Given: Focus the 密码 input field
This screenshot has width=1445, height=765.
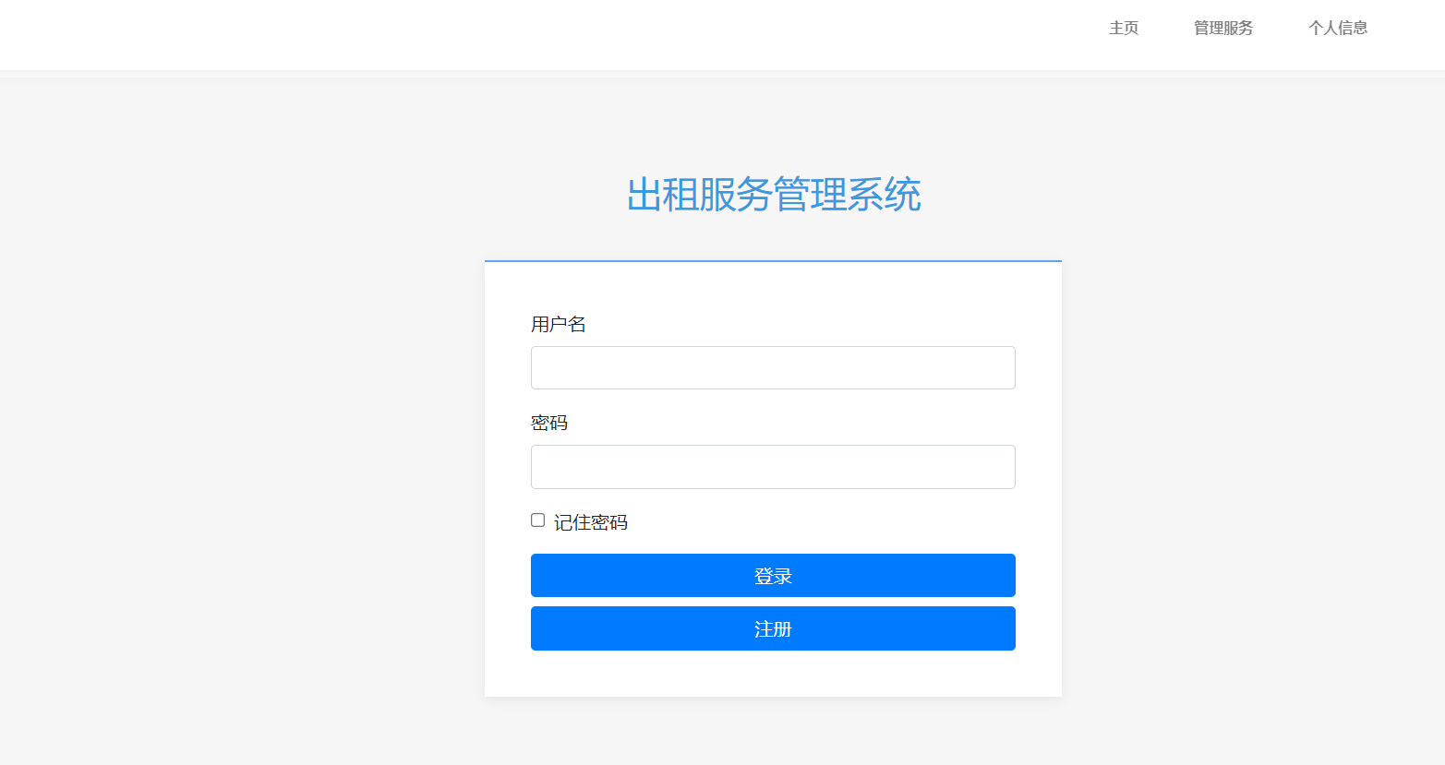Looking at the screenshot, I should [x=773, y=467].
